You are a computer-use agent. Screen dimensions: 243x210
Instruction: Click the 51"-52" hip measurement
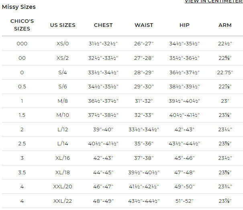click(x=184, y=201)
